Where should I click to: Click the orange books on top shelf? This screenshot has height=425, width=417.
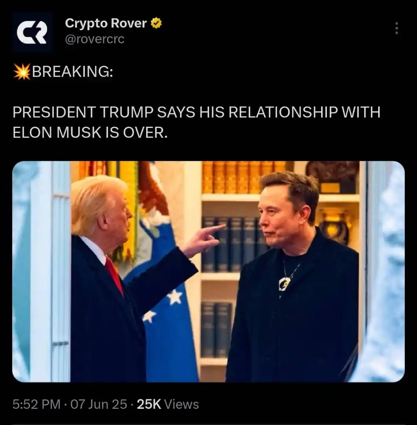click(x=244, y=177)
